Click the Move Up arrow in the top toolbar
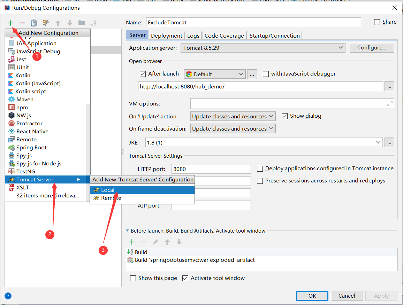 (58, 23)
